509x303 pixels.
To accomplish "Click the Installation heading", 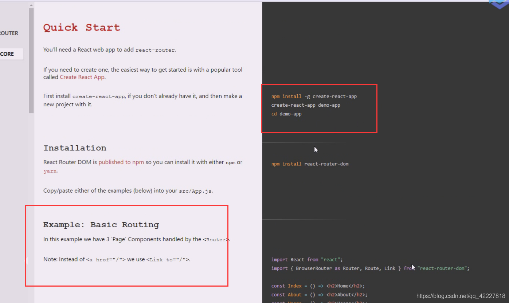I will pyautogui.click(x=75, y=148).
